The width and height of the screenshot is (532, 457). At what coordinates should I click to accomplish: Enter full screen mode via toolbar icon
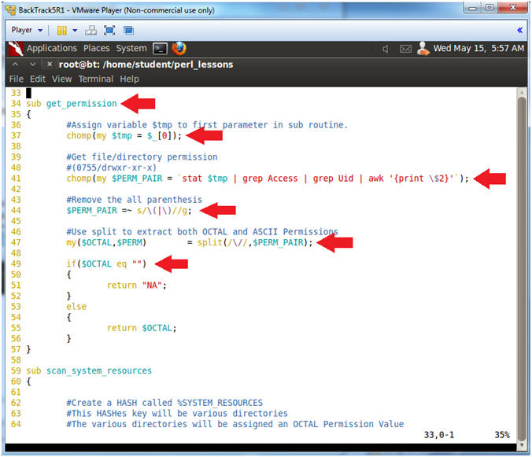[x=109, y=31]
